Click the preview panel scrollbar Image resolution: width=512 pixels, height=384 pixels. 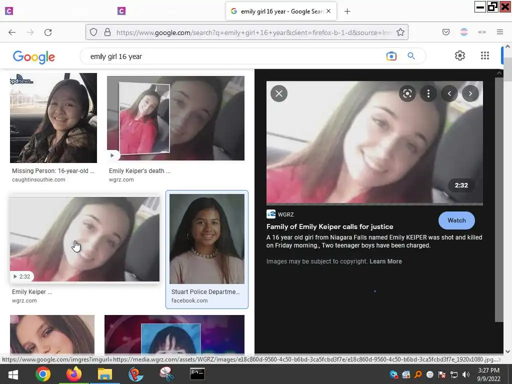point(499,199)
